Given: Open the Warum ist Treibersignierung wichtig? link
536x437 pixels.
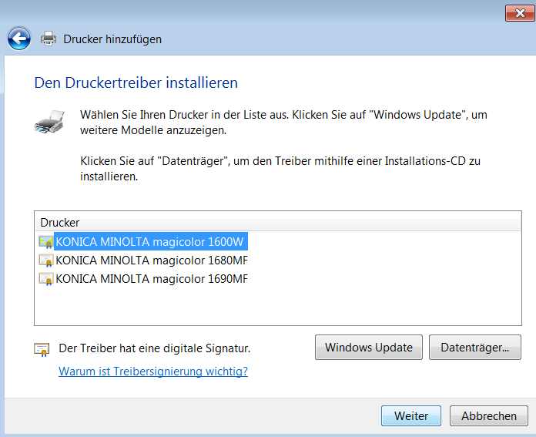Looking at the screenshot, I should (x=153, y=371).
